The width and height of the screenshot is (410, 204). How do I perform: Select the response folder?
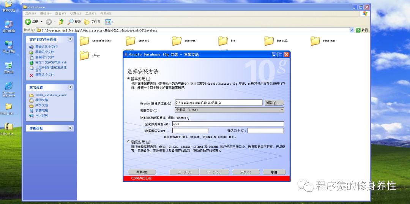click(323, 41)
